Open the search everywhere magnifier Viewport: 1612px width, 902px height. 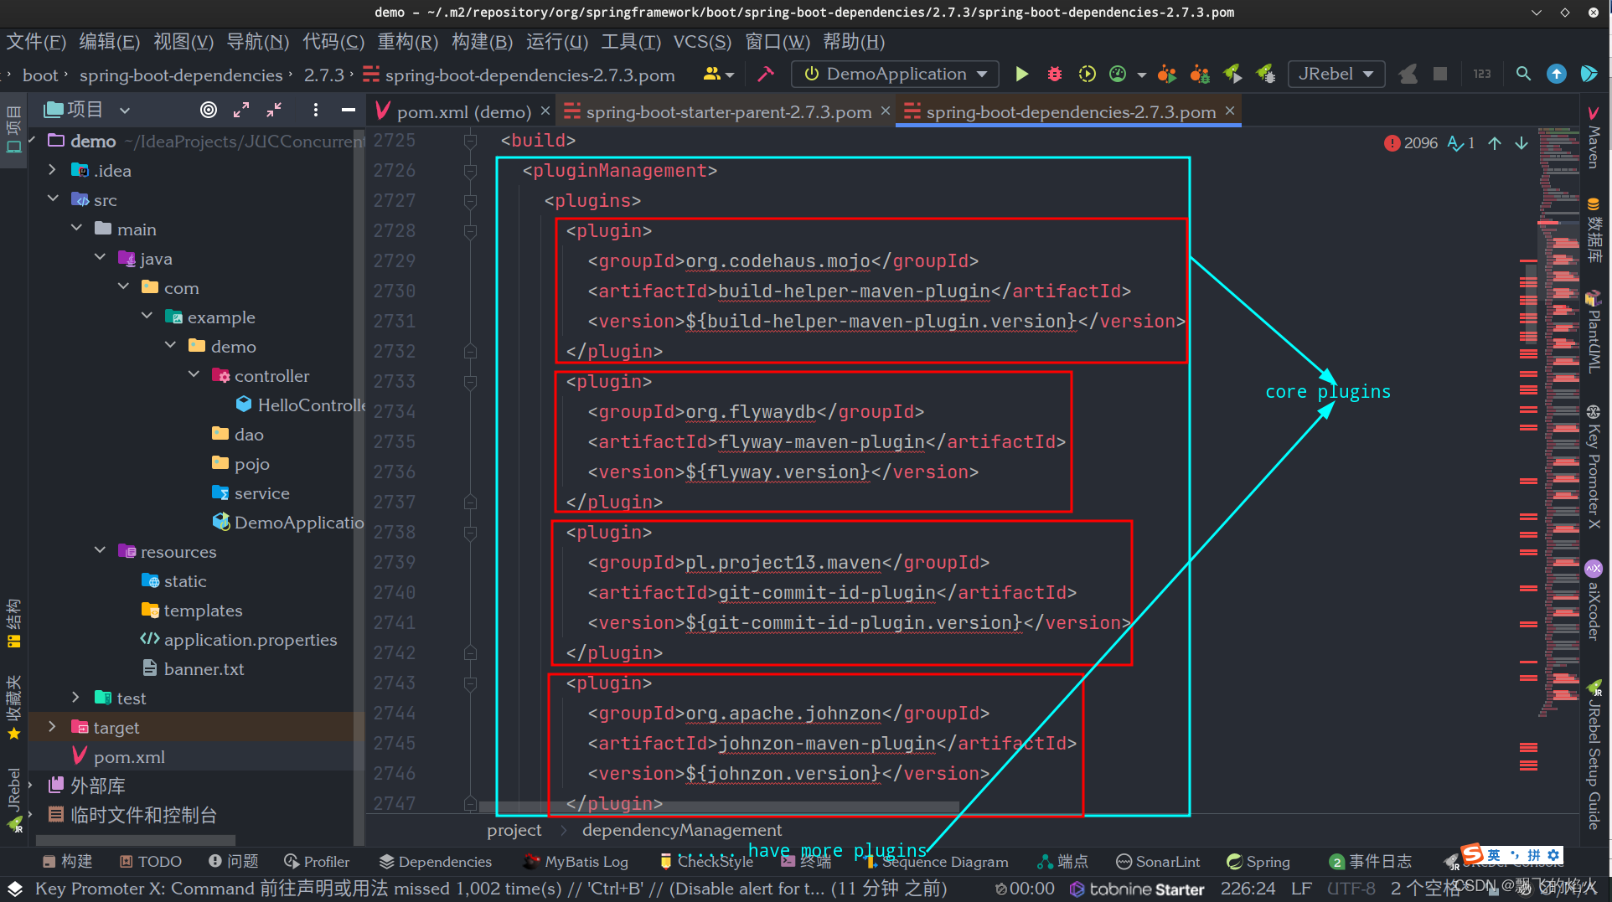tap(1523, 75)
